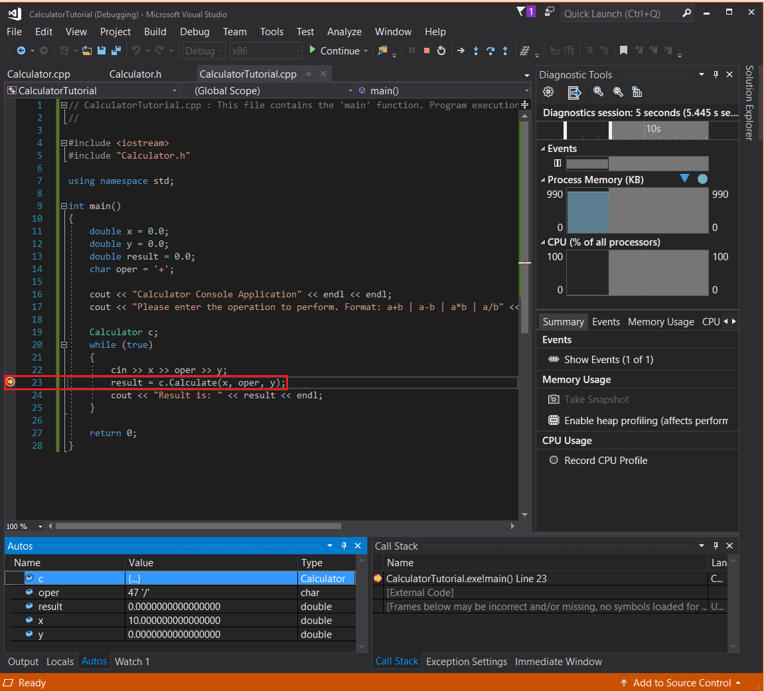Screen dimensions: 764x691
Task: Select Record CPU Profile radio button
Action: [x=554, y=460]
